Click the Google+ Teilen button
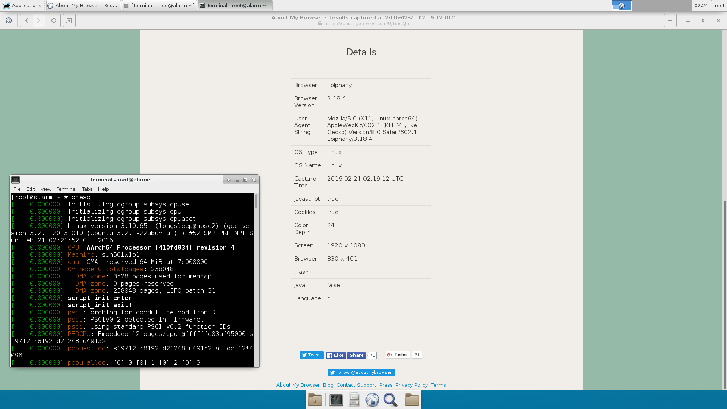 tap(398, 355)
